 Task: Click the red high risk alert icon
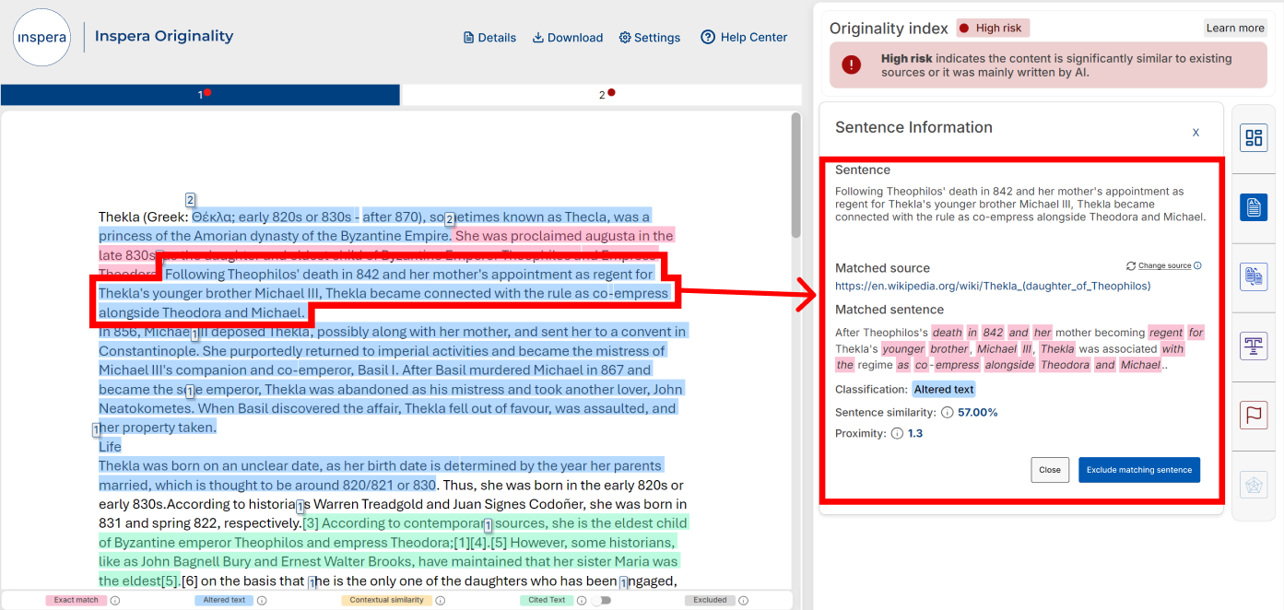click(851, 65)
